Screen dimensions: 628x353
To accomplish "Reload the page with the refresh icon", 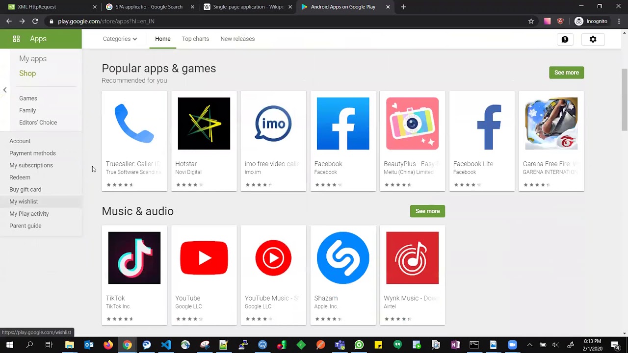I will coord(35,21).
